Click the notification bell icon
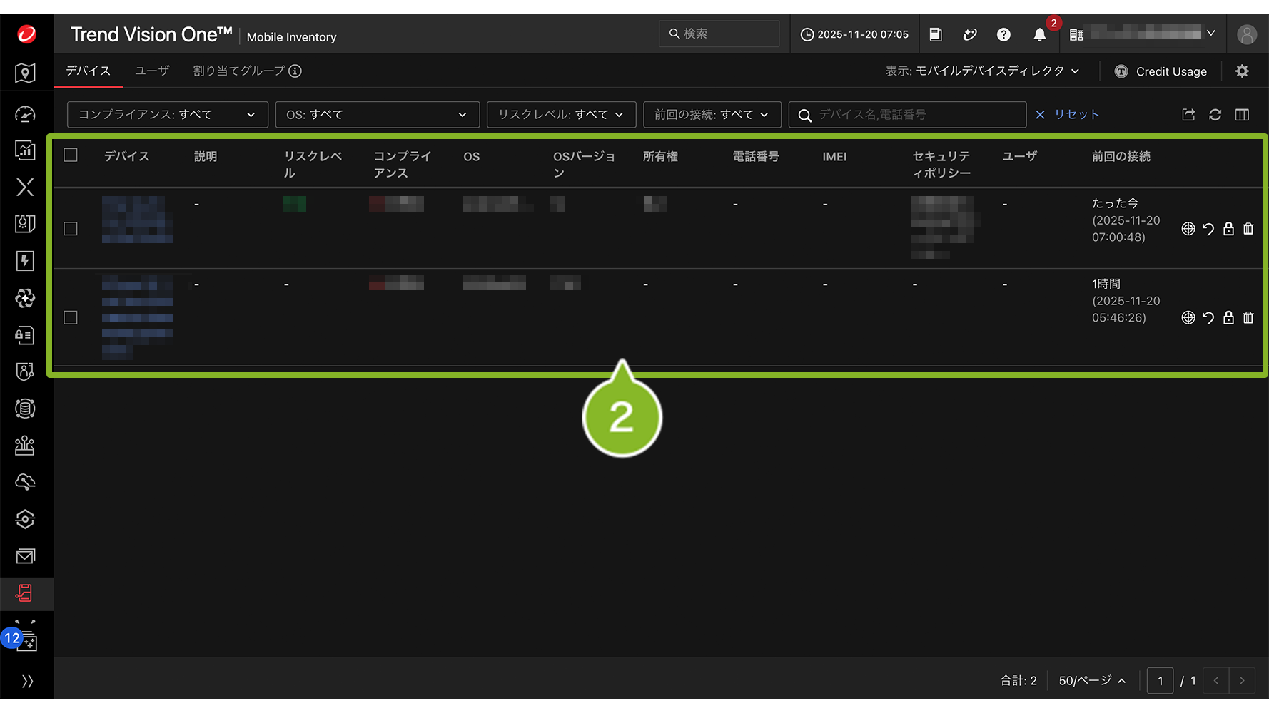Image resolution: width=1269 pixels, height=713 pixels. (1039, 35)
